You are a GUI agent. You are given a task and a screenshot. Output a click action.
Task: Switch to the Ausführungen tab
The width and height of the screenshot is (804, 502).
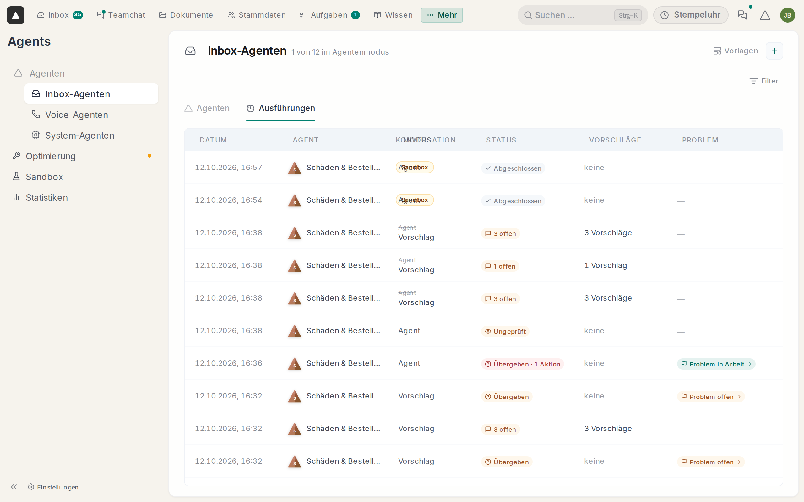281,108
